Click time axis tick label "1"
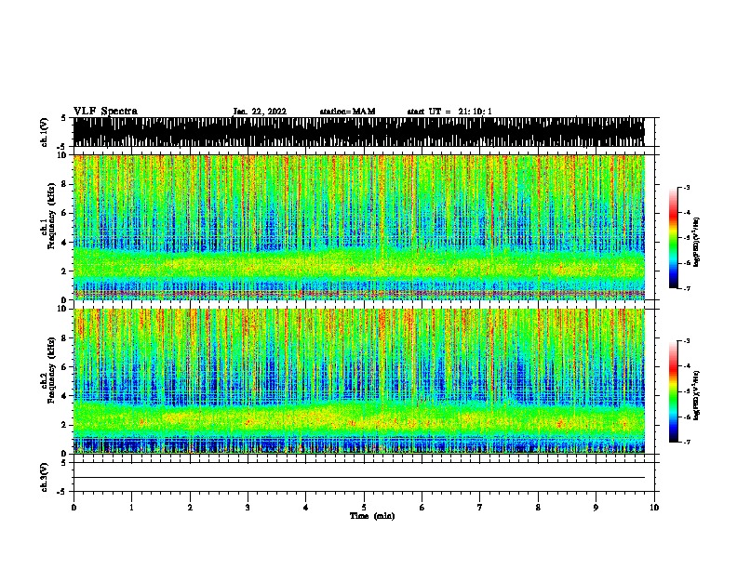Viewport: 737px width, 569px height. coord(131,508)
